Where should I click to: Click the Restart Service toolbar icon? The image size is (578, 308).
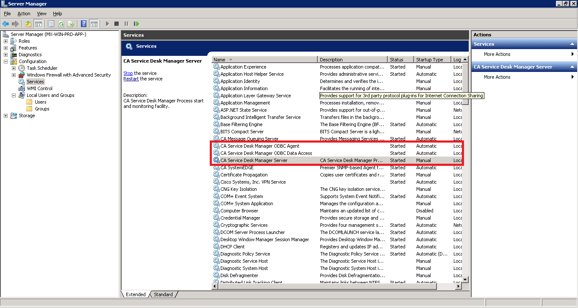136,24
